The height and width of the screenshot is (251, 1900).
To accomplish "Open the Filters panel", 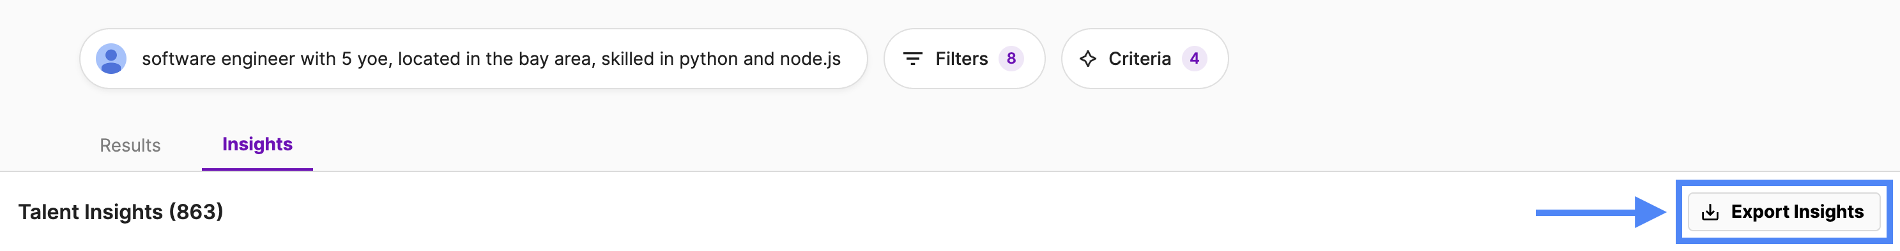I will tap(963, 59).
